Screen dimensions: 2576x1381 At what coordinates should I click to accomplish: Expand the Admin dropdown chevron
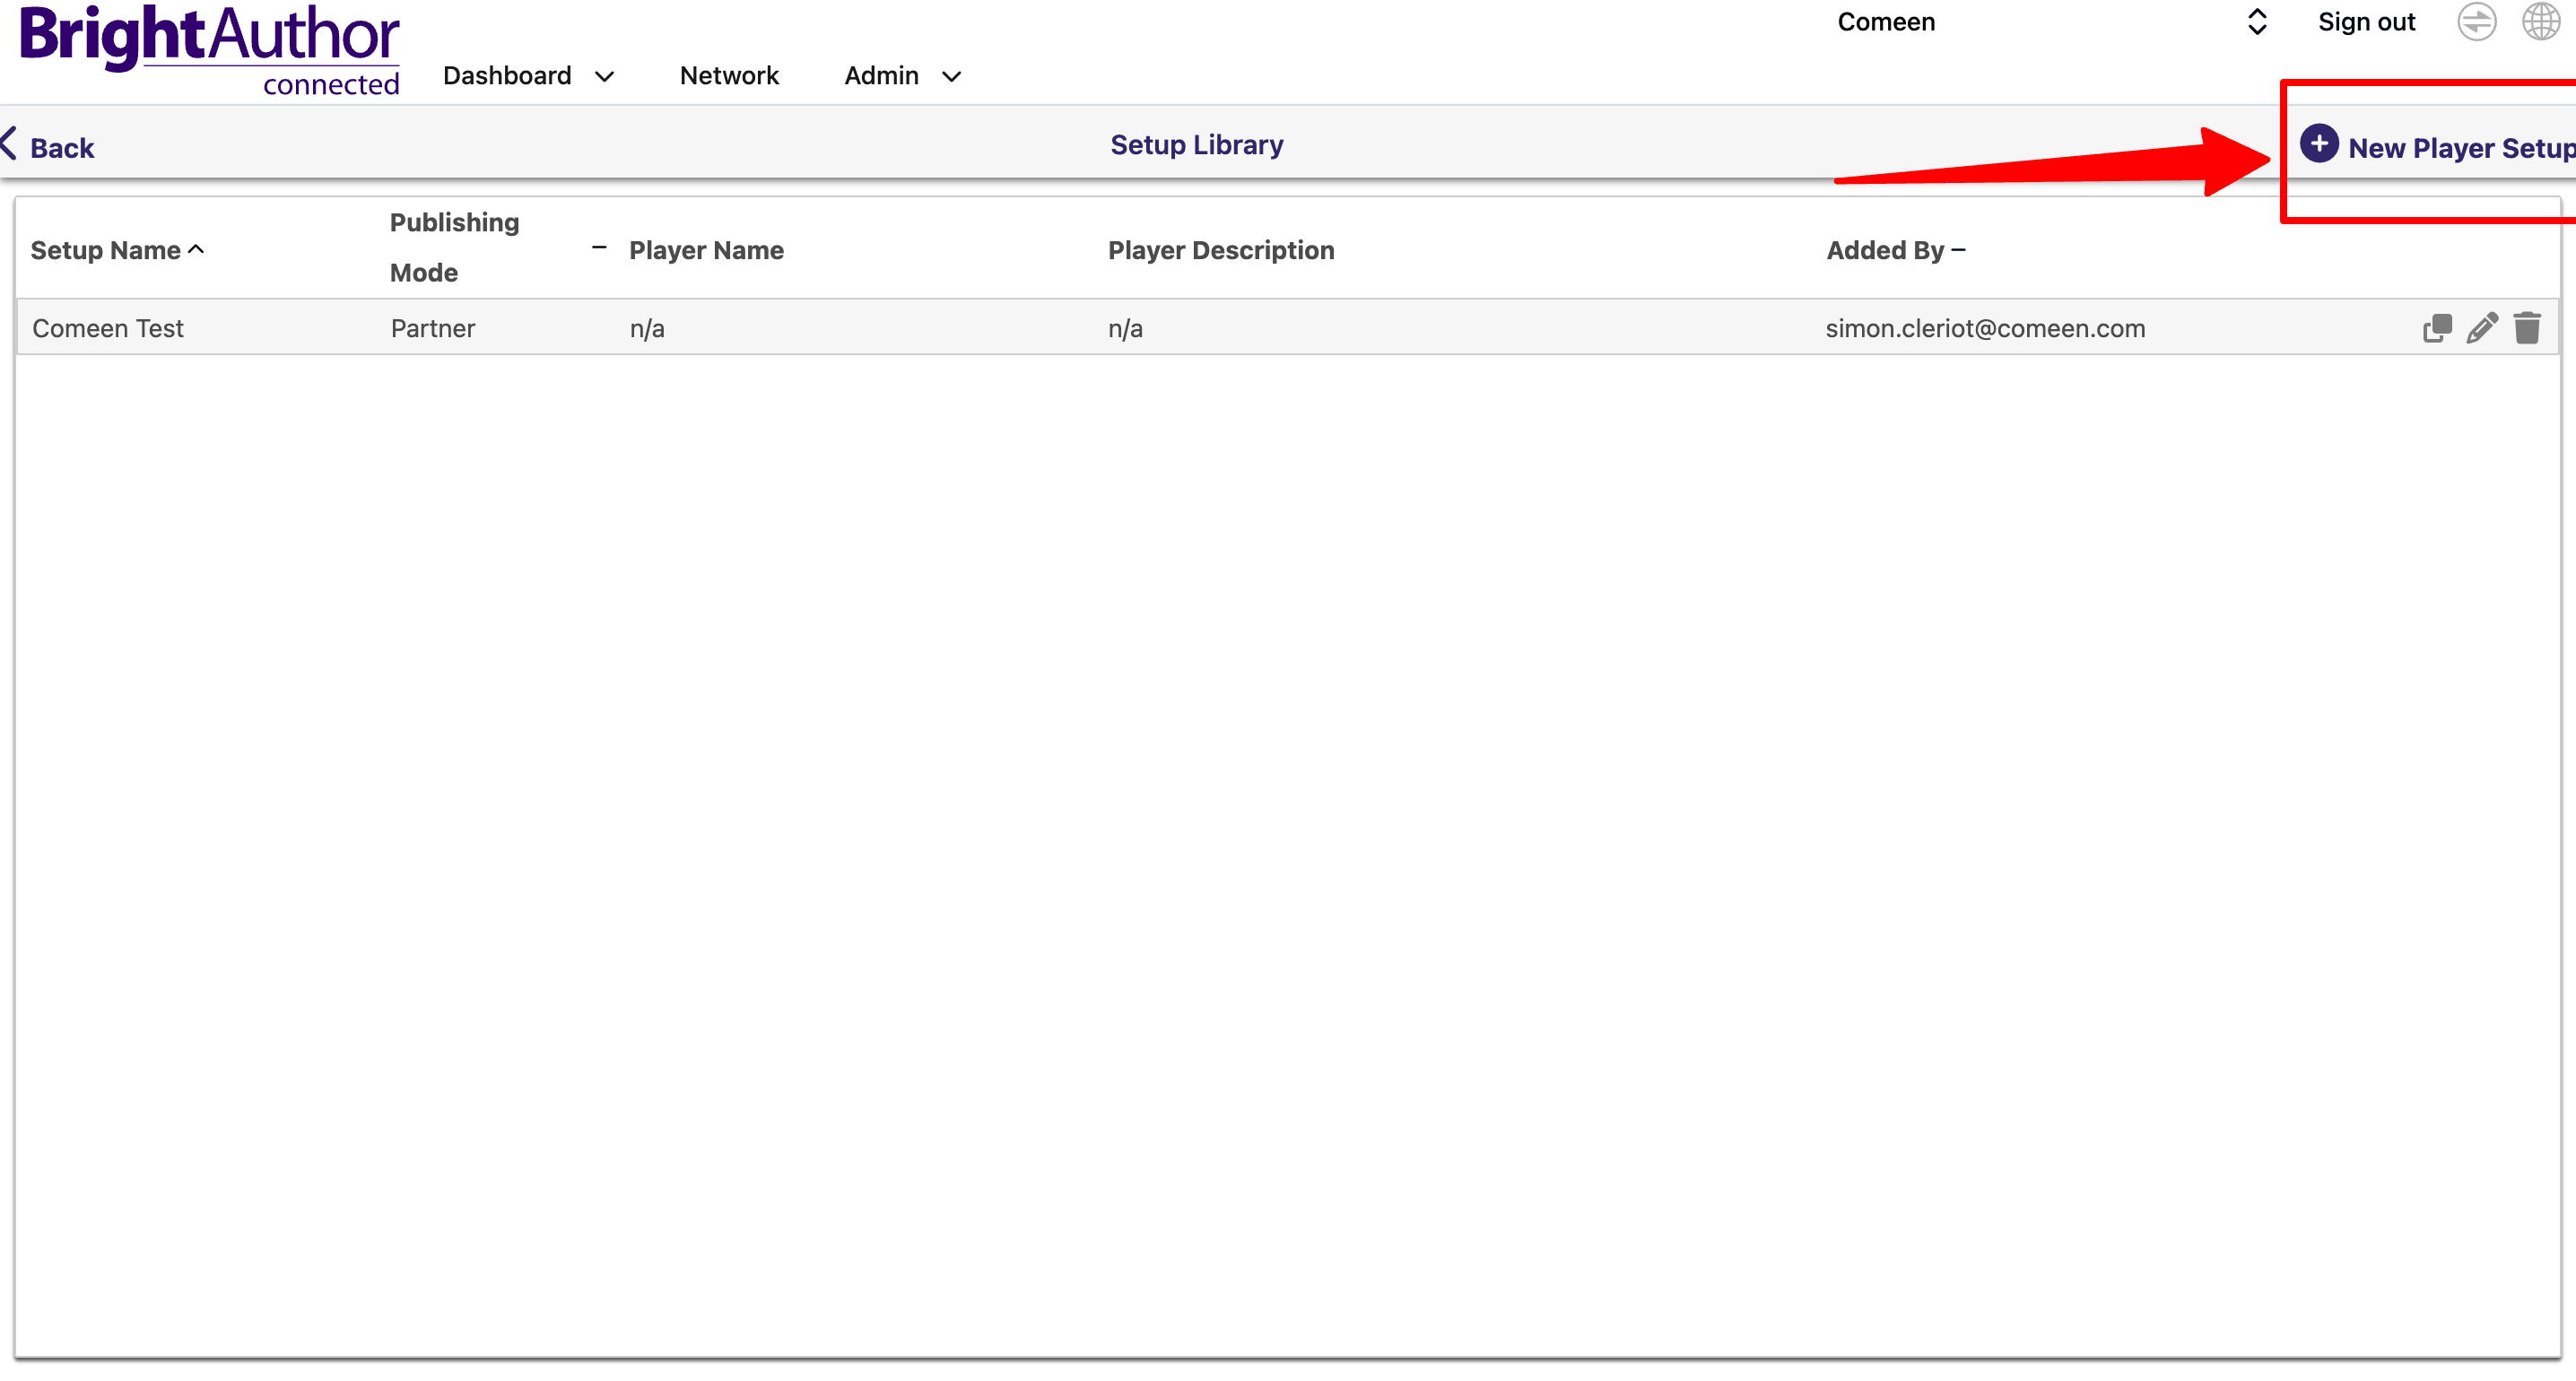coord(951,77)
